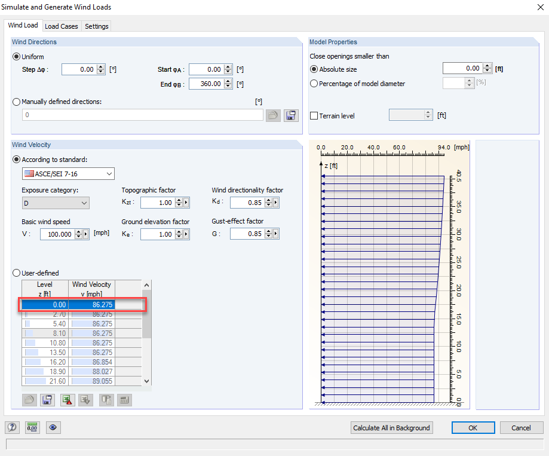Click the calculator icon below the table
The height and width of the screenshot is (456, 549).
124,400
